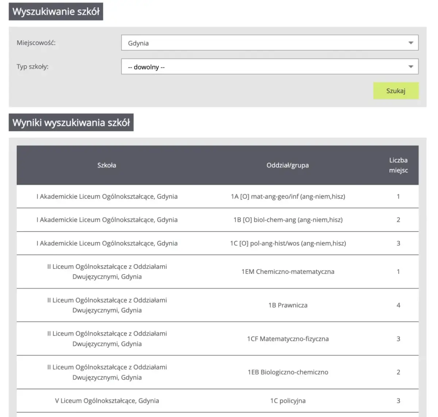
Task: Select the 1A mat-ang-geo/inf class row
Action: (x=288, y=197)
